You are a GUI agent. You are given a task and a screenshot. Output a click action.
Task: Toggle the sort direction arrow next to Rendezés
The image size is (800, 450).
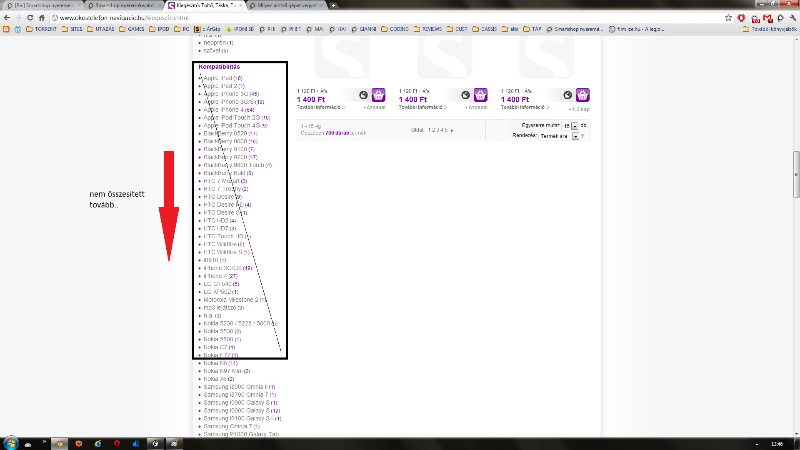pos(583,136)
